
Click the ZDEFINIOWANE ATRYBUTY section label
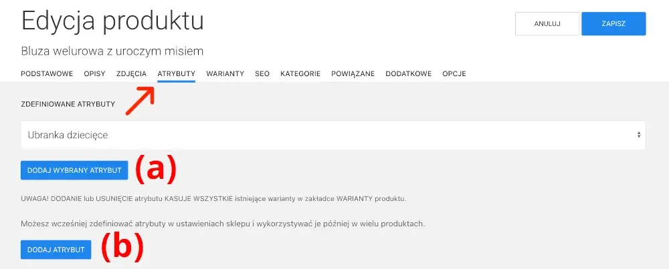click(68, 105)
